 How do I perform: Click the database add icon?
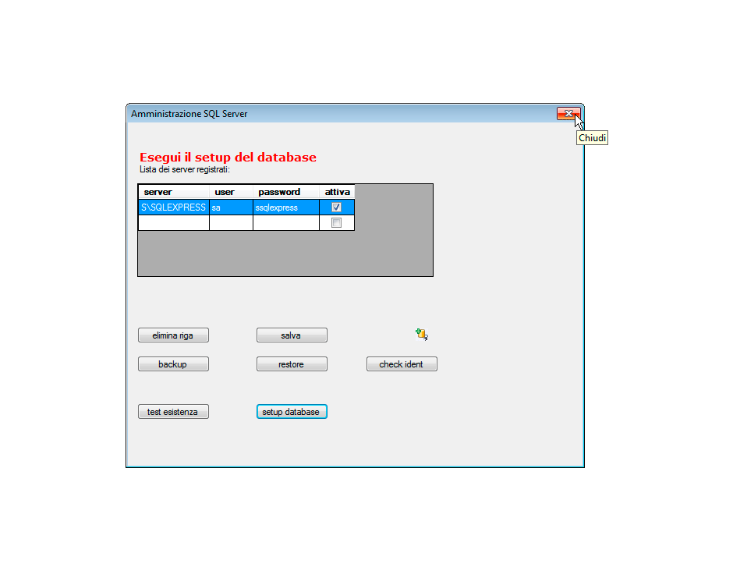[422, 335]
